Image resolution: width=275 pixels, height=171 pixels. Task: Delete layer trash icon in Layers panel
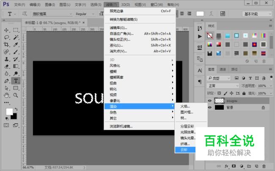[264, 166]
